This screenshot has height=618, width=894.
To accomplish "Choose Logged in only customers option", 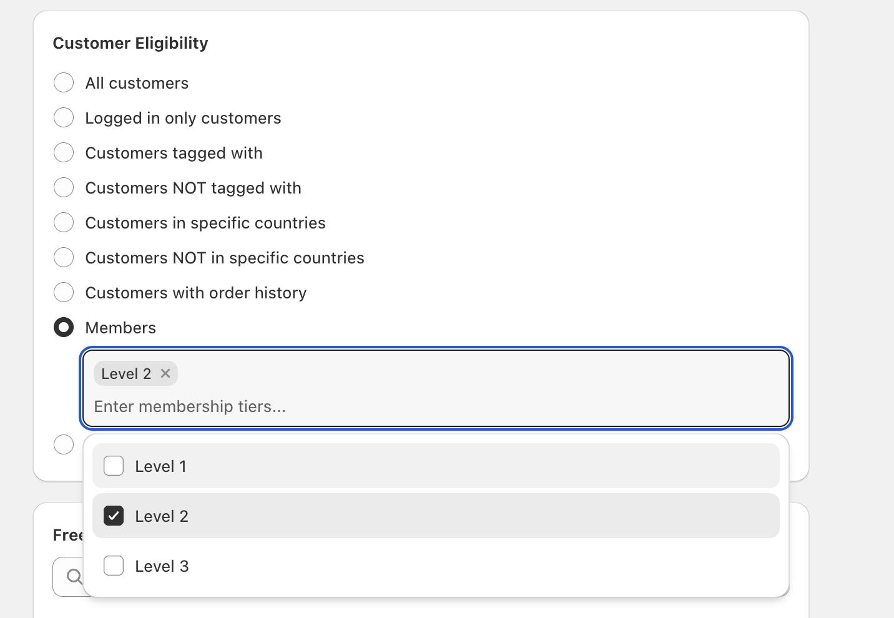I will 64,117.
